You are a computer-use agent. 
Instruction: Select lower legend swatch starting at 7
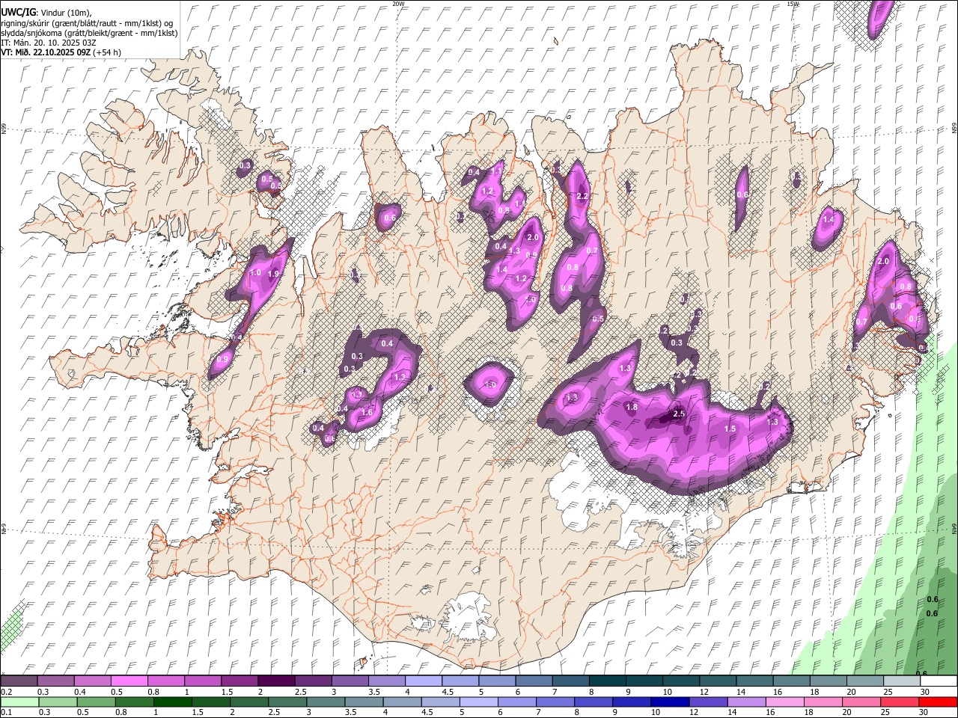[x=555, y=702]
